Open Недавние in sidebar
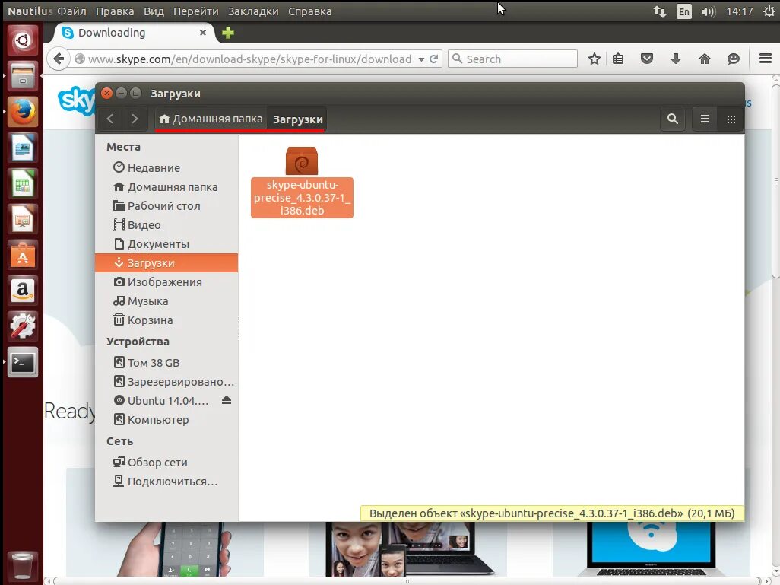780x585 pixels. click(166, 168)
